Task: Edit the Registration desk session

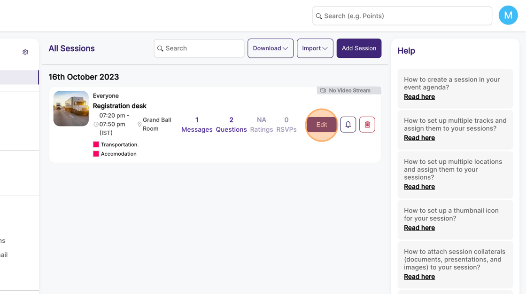Action: tap(322, 125)
